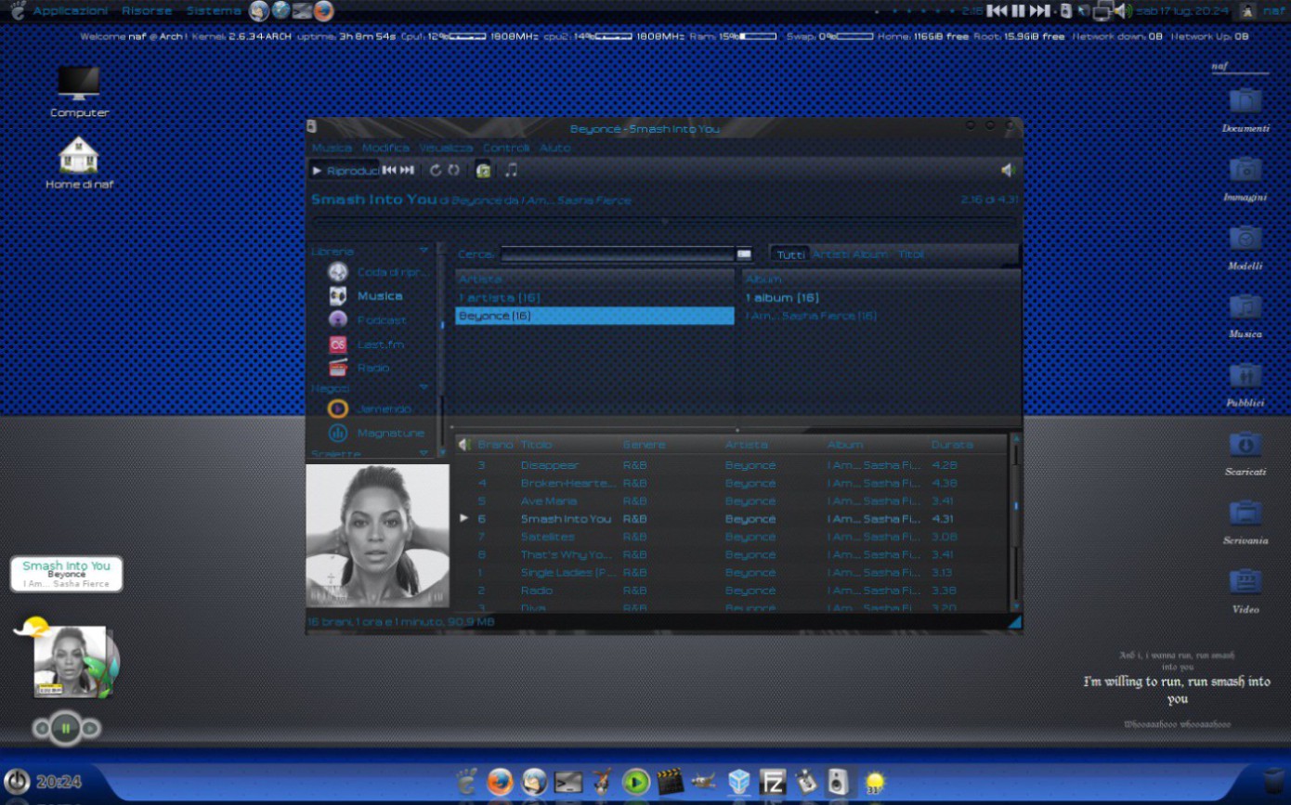
Task: Open the Visualizza menu
Action: pyautogui.click(x=446, y=148)
